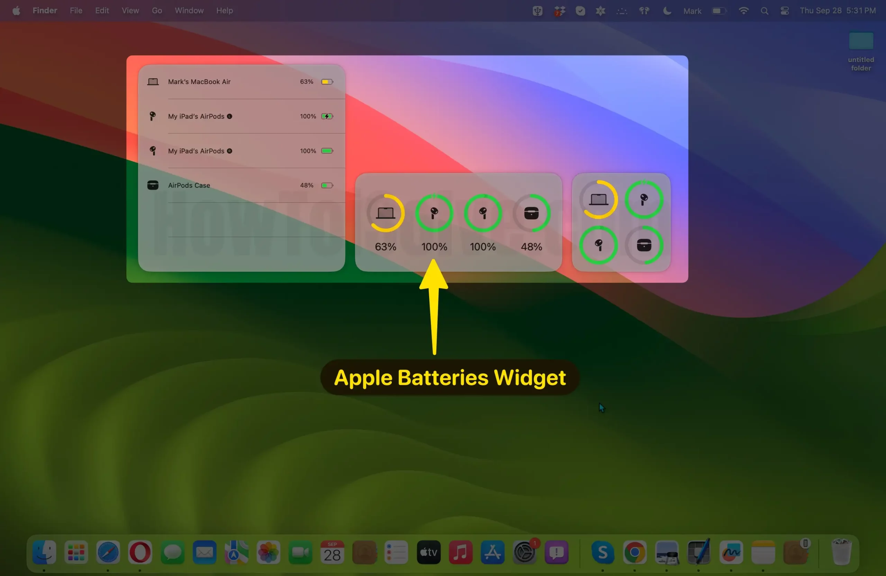The height and width of the screenshot is (576, 886).
Task: Open Calendar showing Sep 28
Action: [333, 552]
